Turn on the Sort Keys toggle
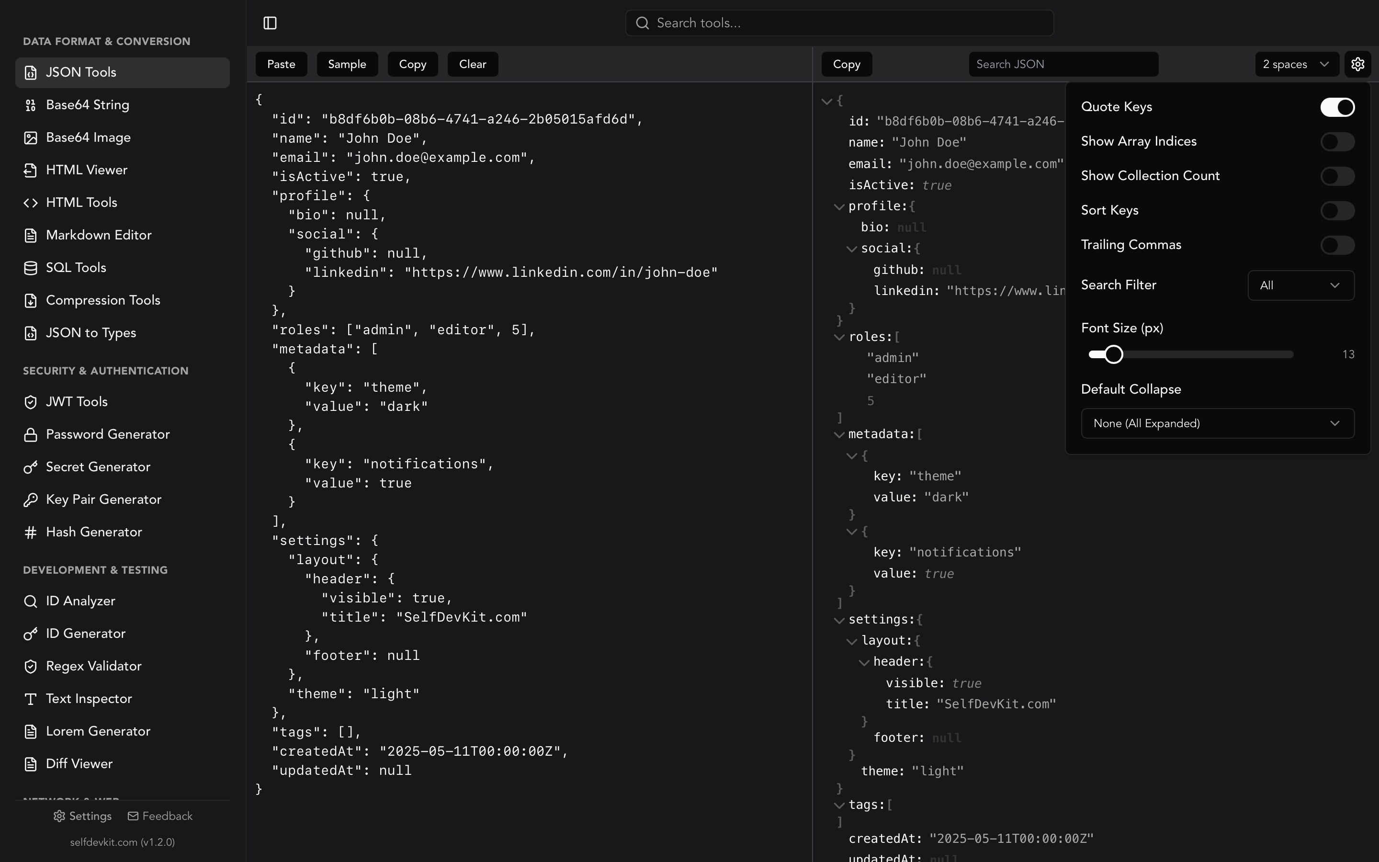This screenshot has width=1379, height=862. [x=1336, y=210]
